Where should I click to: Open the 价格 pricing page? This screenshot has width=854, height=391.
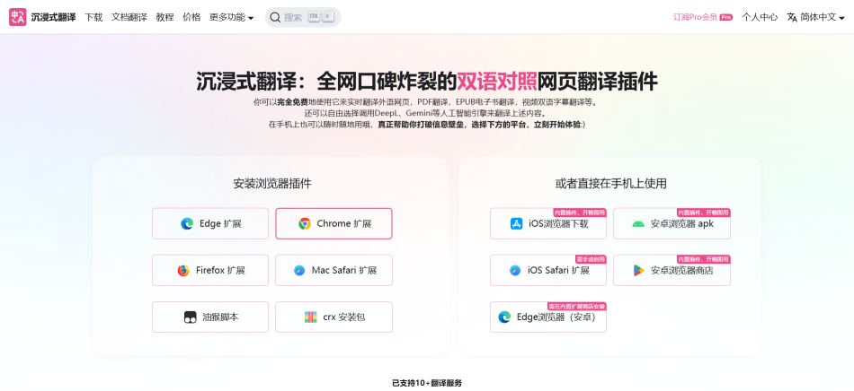click(x=191, y=17)
